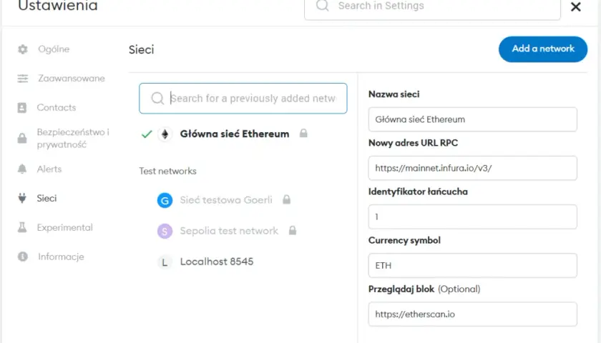Click the Test networks heading
The height and width of the screenshot is (343, 601).
167,171
